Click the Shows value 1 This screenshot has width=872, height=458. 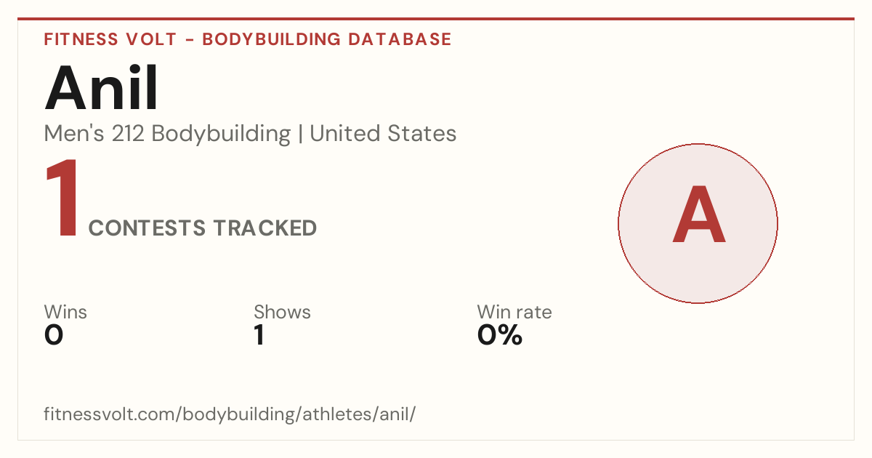[x=259, y=335]
